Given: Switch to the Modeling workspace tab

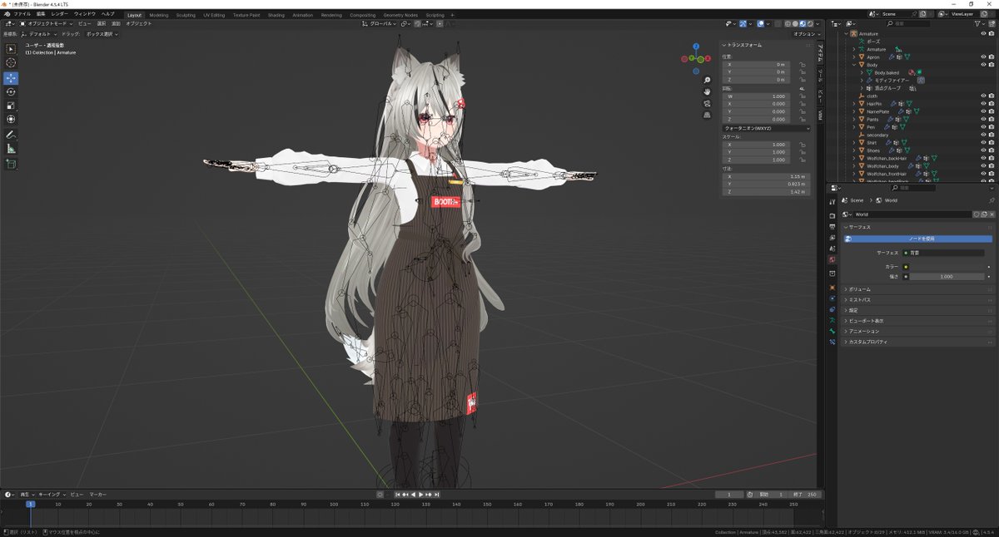Looking at the screenshot, I should click(x=158, y=15).
